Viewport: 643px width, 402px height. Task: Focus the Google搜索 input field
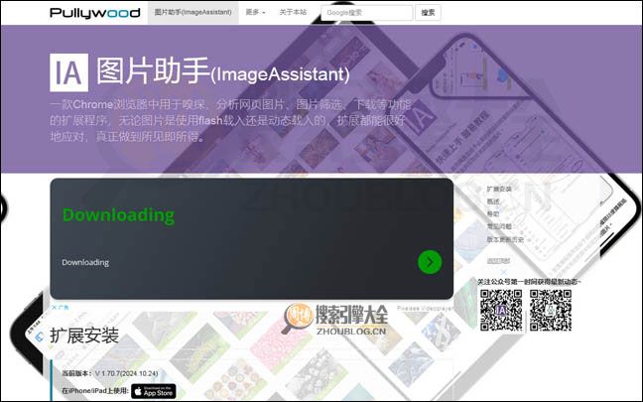point(366,13)
